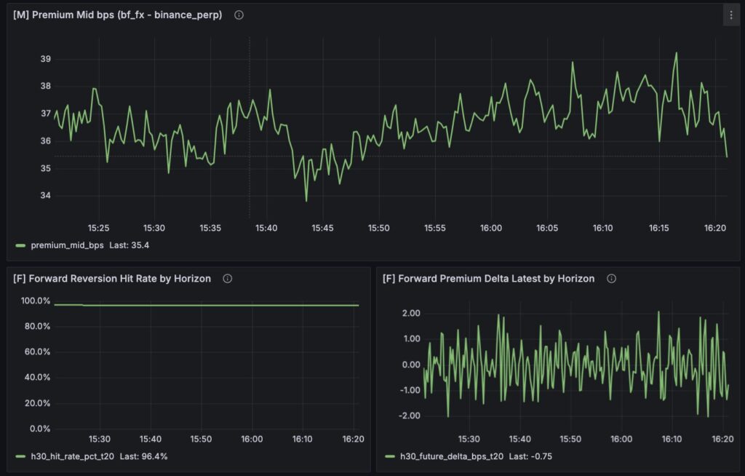Open Forward Premium Delta Latest by Horizon title menu
Screen dimensions: 745x476
(488, 279)
